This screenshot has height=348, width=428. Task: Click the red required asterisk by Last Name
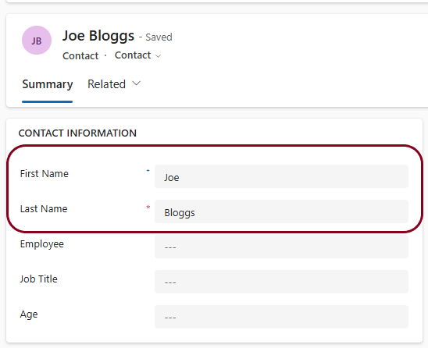tap(148, 208)
